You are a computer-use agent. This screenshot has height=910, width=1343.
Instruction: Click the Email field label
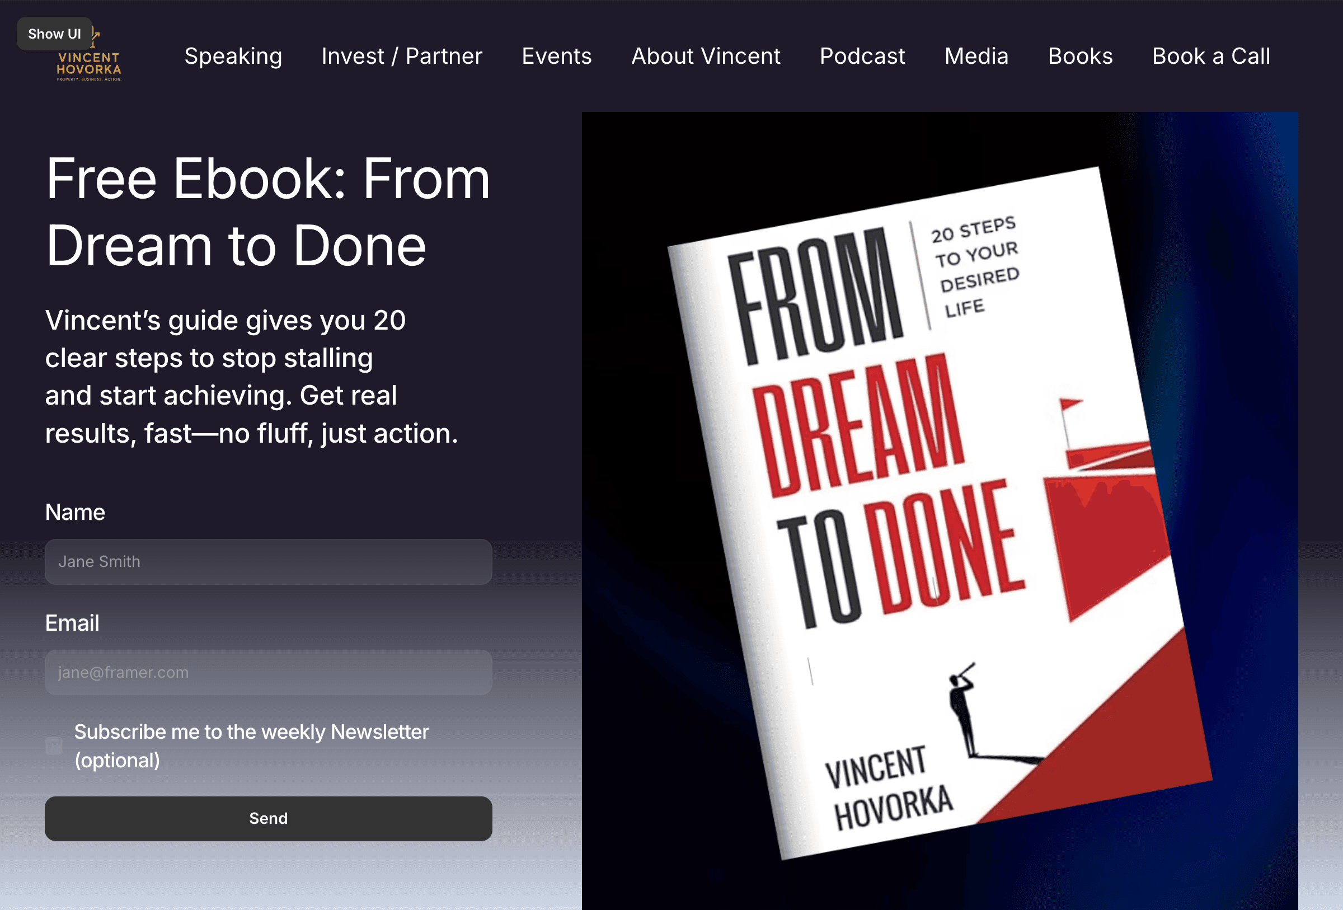click(72, 623)
